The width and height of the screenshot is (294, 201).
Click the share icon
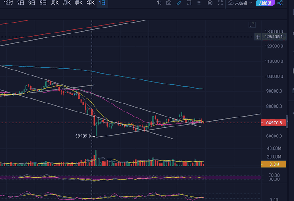pos(280,3)
